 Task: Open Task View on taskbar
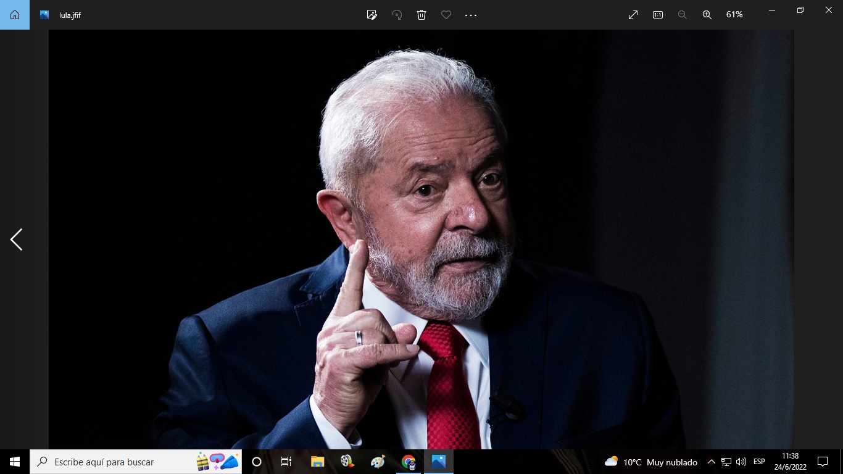286,462
